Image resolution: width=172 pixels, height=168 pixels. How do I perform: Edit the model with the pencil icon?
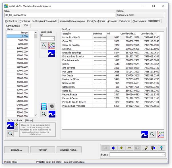[x=146, y=148]
